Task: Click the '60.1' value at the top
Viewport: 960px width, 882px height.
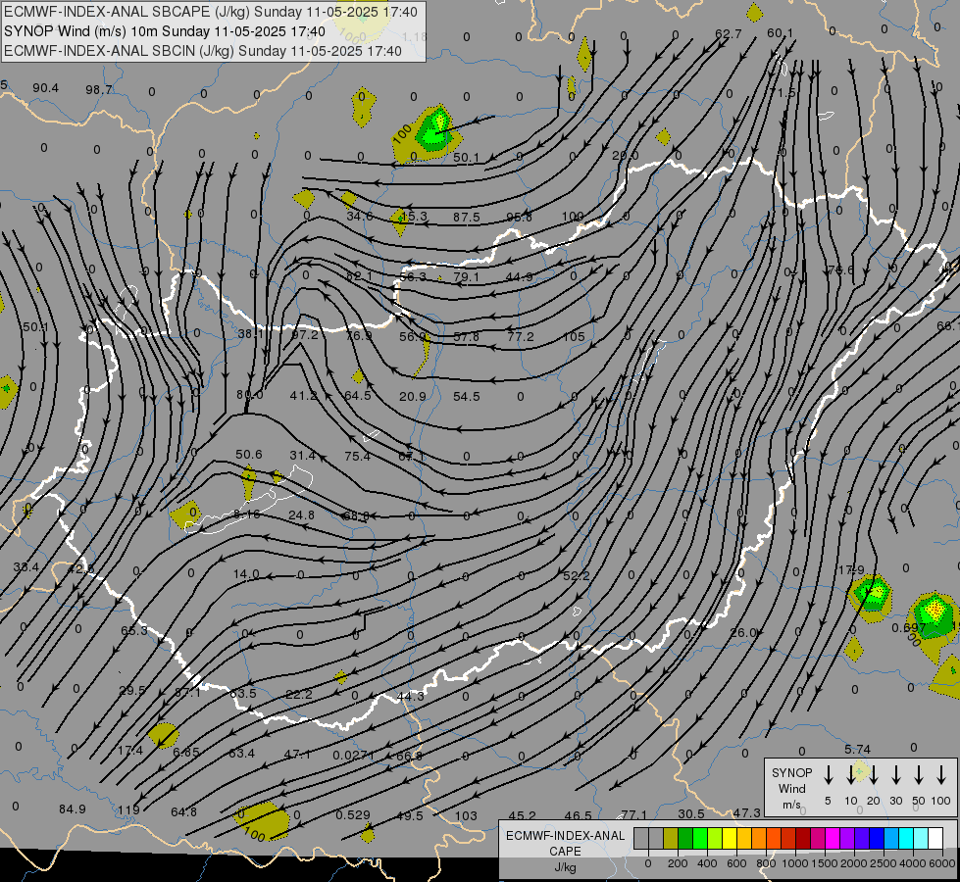Action: click(780, 33)
